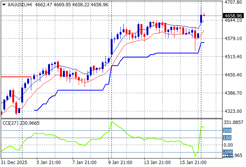This screenshot has height=167, width=246.
Task: Select the red horizontal line at left edge
Action: (x=15, y=77)
